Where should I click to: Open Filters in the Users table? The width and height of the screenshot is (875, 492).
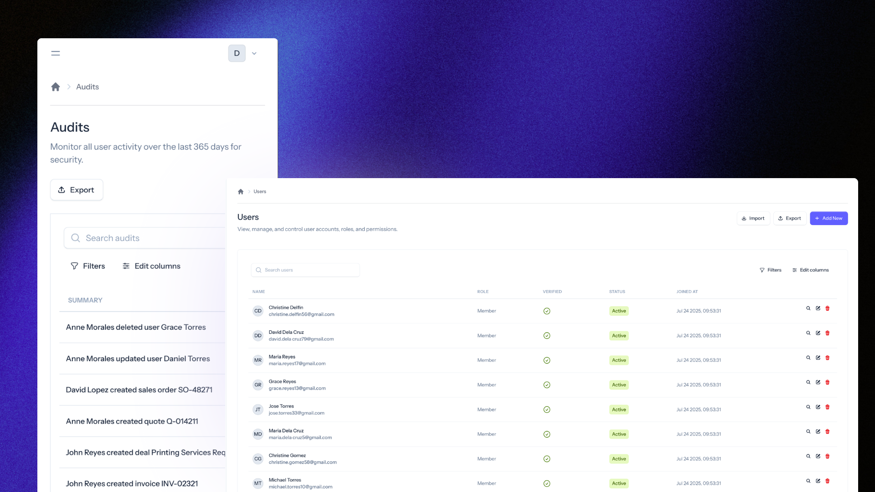[x=771, y=270]
